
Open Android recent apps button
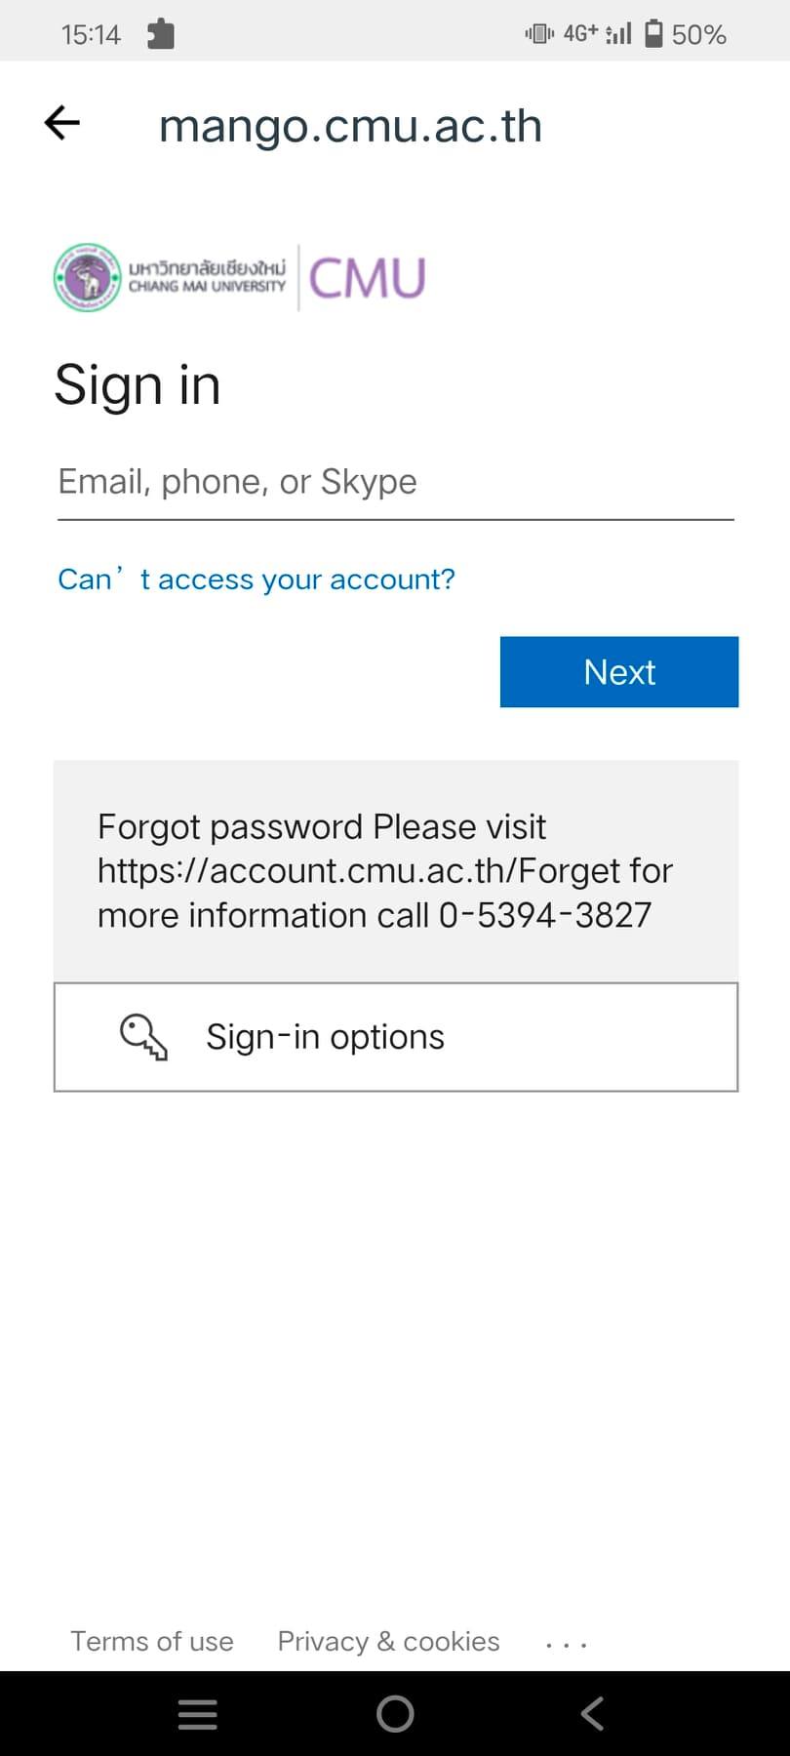coord(197,1714)
